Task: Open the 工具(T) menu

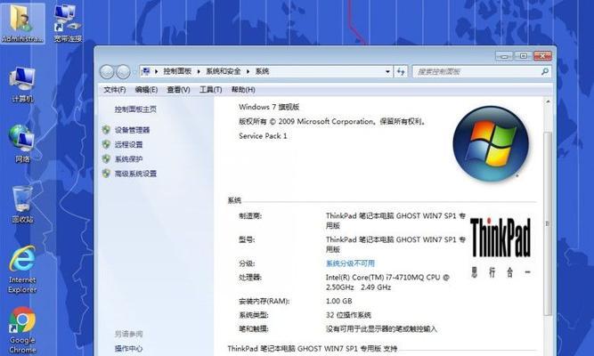Action: (211, 90)
